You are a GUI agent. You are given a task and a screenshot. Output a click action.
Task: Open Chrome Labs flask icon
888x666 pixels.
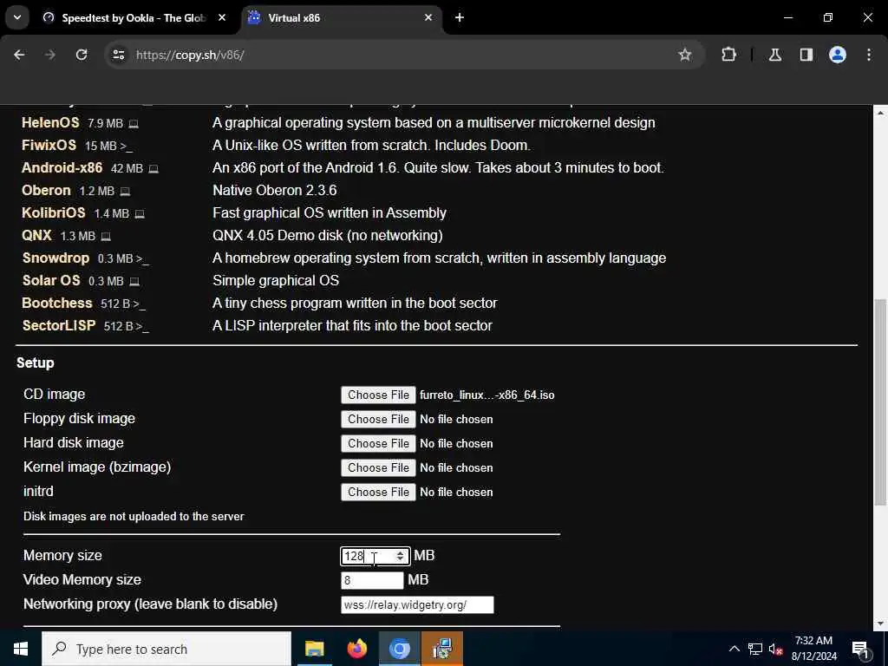pyautogui.click(x=775, y=55)
